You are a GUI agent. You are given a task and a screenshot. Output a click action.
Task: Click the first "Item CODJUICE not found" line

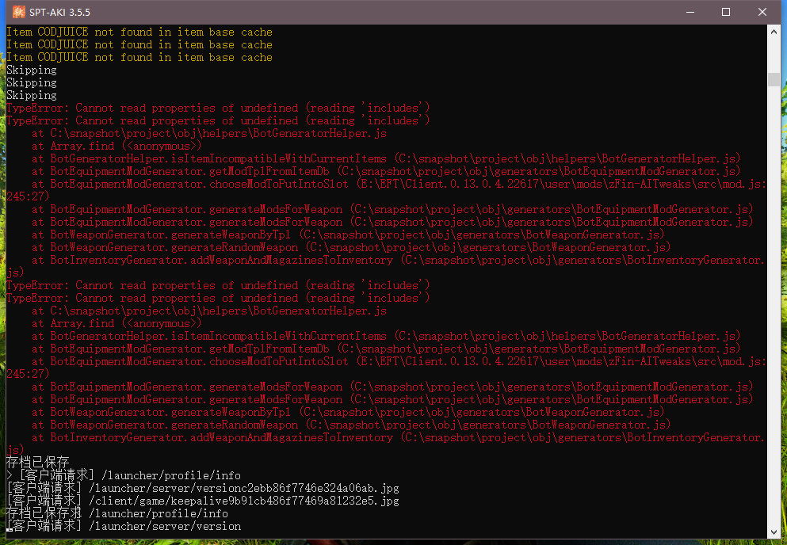click(x=139, y=32)
